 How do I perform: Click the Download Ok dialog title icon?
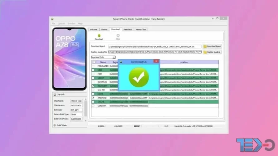coord(121,62)
